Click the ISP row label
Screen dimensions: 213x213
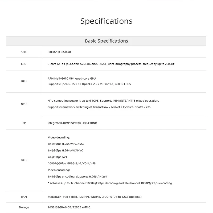pyautogui.click(x=24, y=123)
